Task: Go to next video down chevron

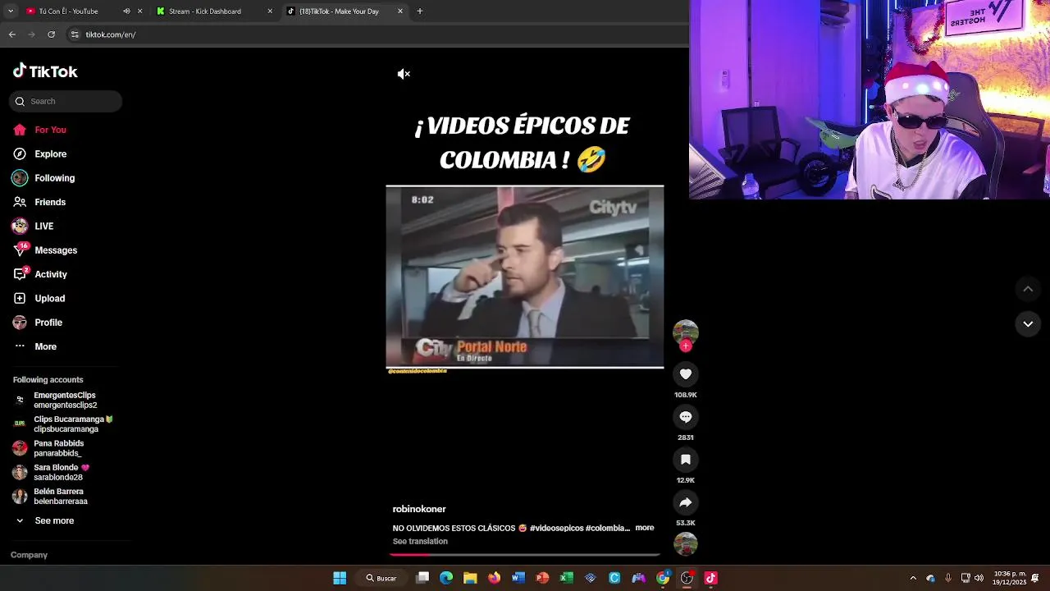Action: (1028, 323)
